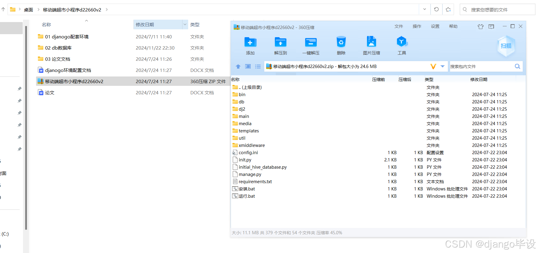The height and width of the screenshot is (253, 537).
Task: Click 桌面 in the Explorer breadcrumb
Action: pyautogui.click(x=28, y=10)
